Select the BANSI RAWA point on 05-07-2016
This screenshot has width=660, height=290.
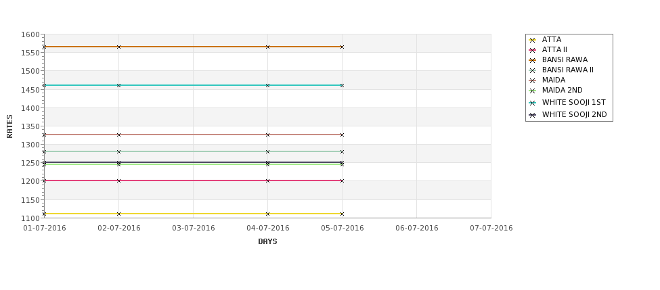342,47
